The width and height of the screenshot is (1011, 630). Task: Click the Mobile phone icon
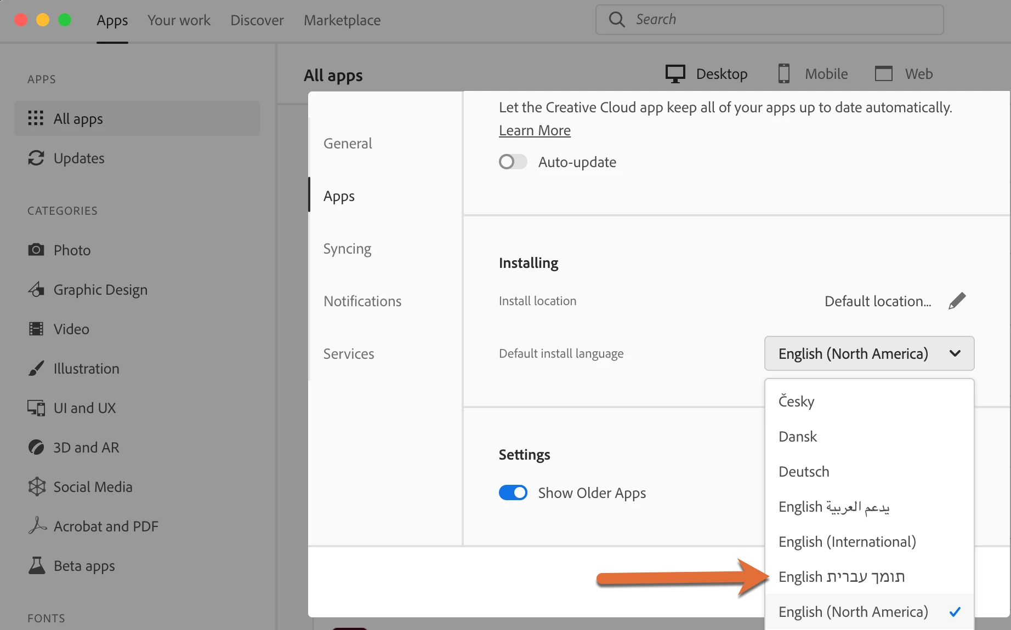(x=784, y=73)
